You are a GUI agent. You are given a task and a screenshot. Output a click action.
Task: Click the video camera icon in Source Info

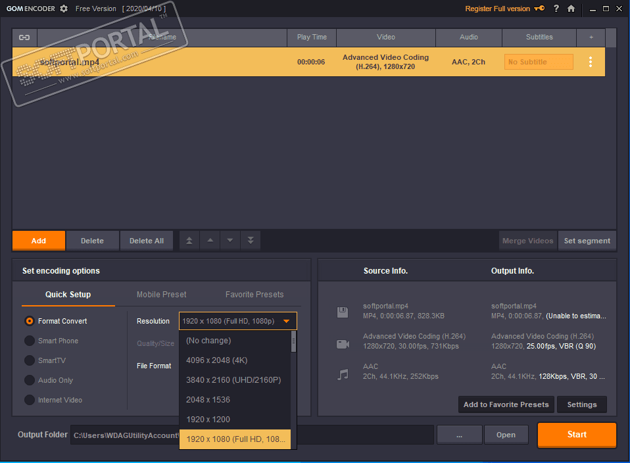point(343,344)
